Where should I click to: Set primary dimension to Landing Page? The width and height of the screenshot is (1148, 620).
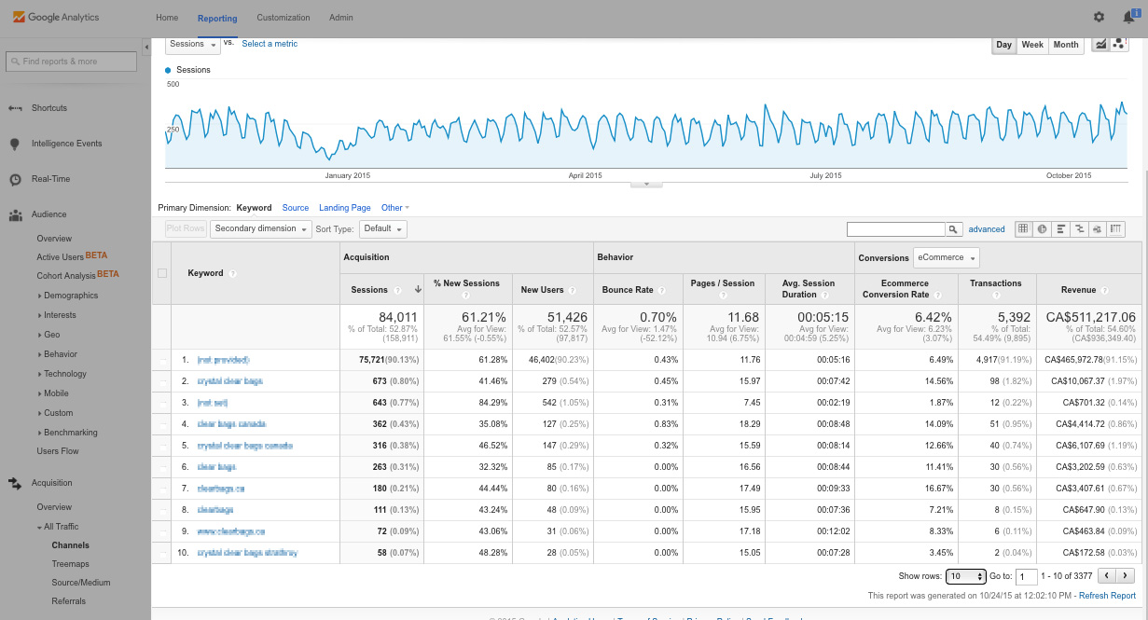(345, 208)
